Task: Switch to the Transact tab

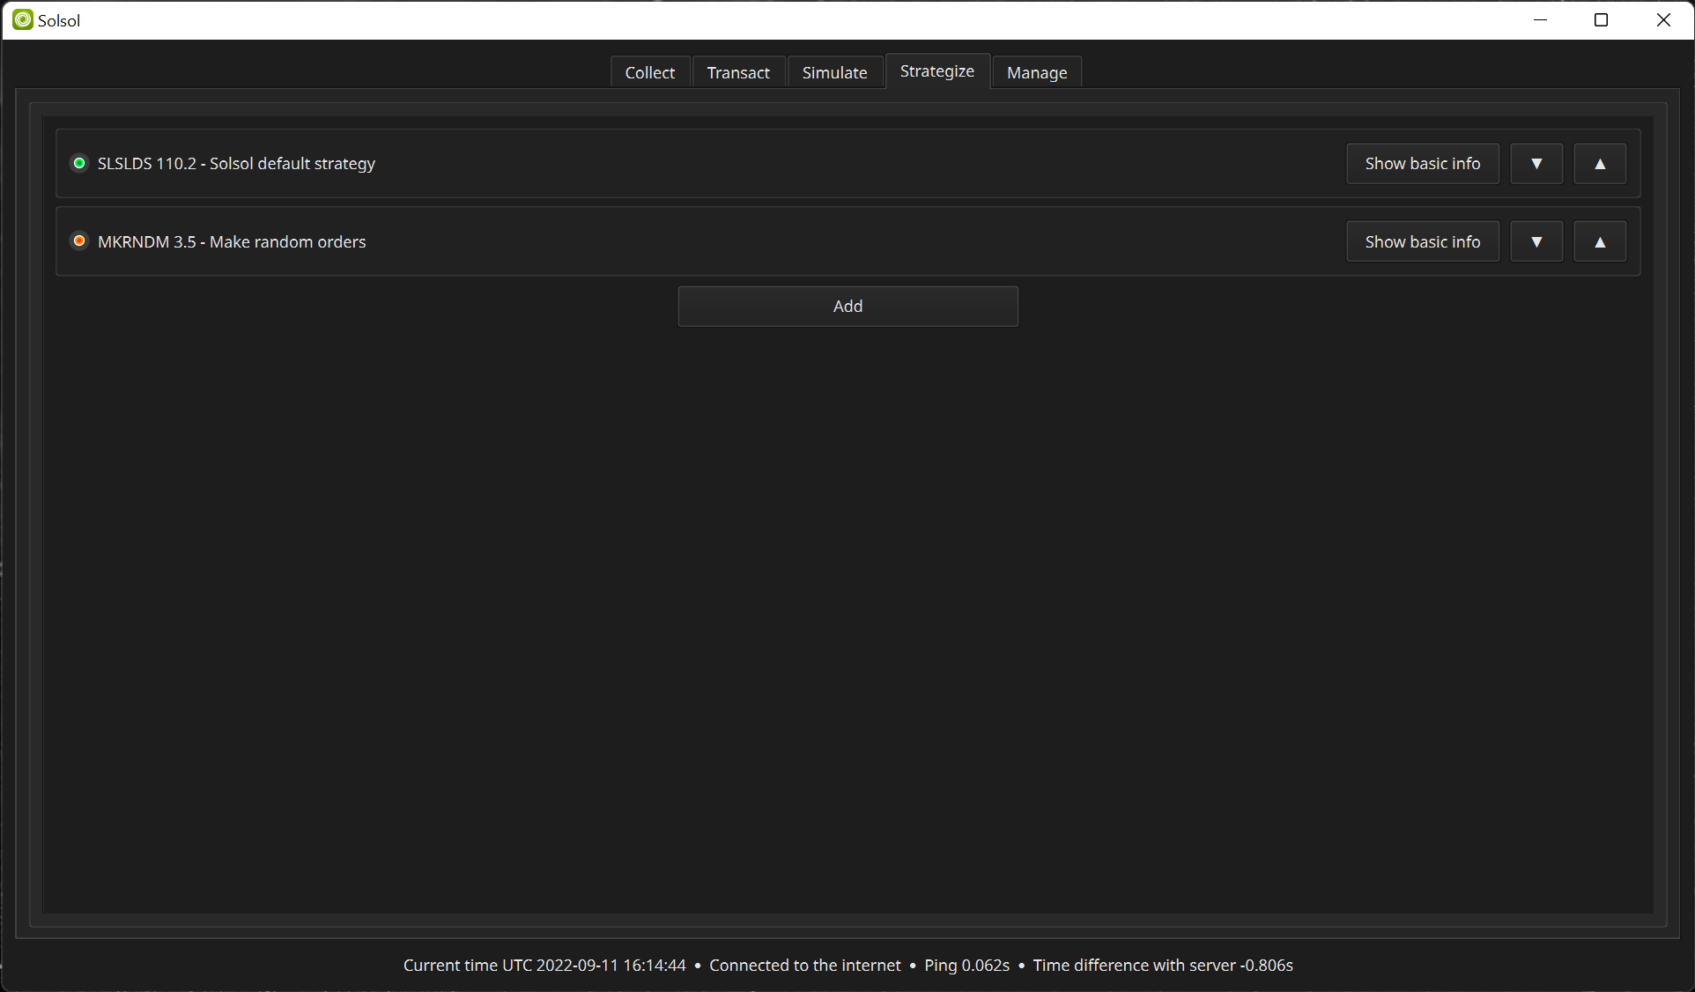Action: [738, 72]
